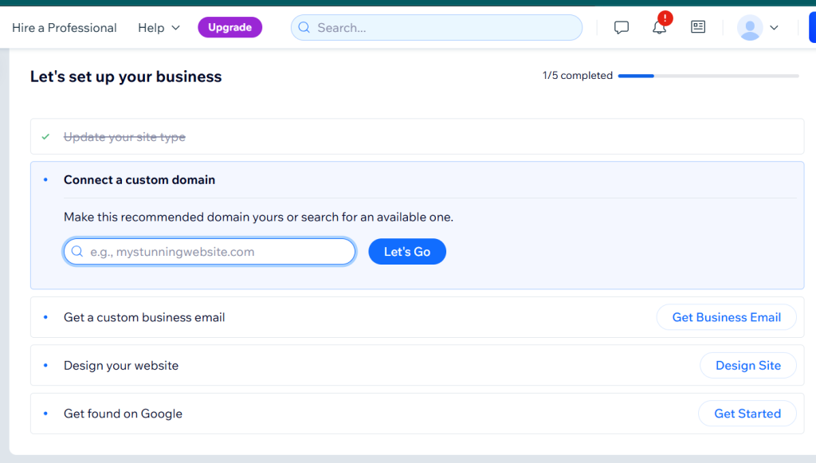This screenshot has height=463, width=816.
Task: Click the Upgrade button
Action: 229,26
